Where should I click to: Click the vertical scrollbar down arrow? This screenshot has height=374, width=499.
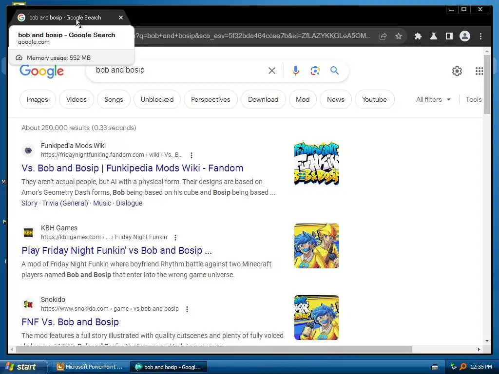(x=487, y=341)
